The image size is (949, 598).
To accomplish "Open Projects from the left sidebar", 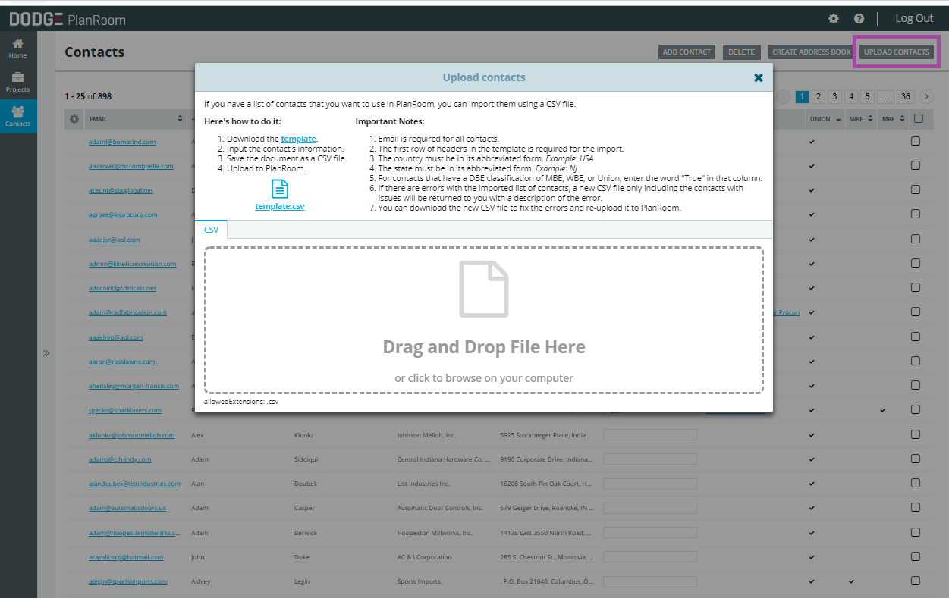I will (17, 83).
